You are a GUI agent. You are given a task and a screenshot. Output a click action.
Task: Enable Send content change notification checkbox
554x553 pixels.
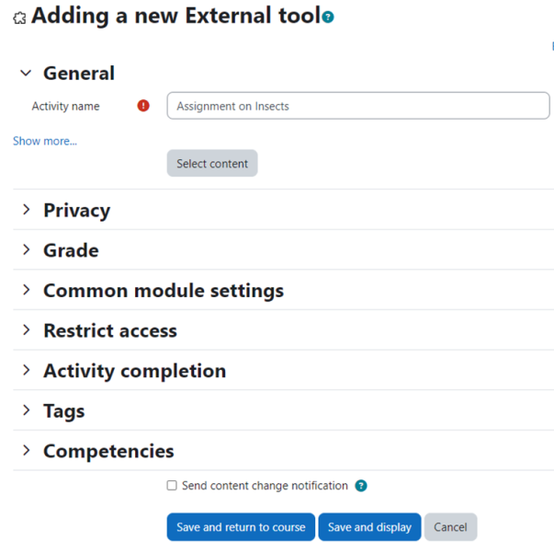coord(172,485)
